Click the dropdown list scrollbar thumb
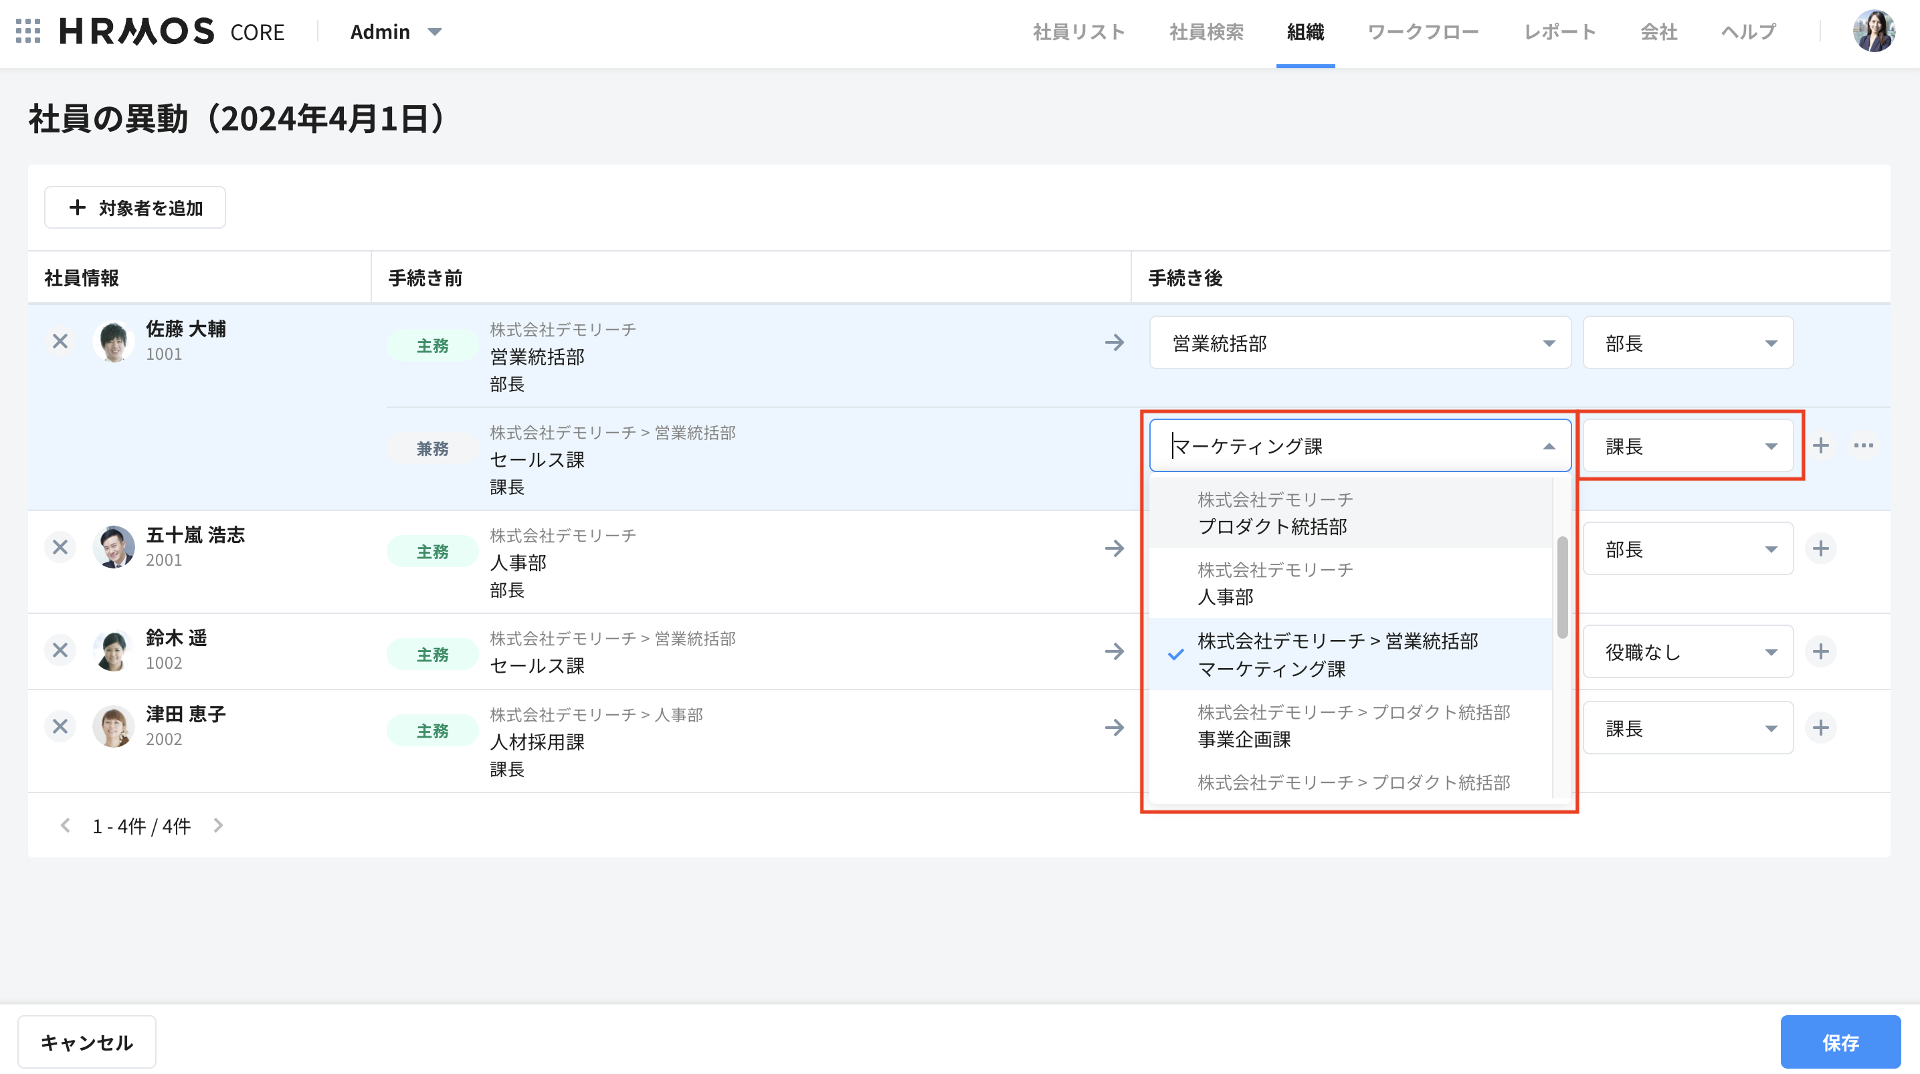This screenshot has height=1074, width=1920. pos(1562,587)
